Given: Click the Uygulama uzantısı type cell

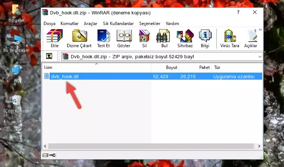Looking at the screenshot, I should pos(234,76).
